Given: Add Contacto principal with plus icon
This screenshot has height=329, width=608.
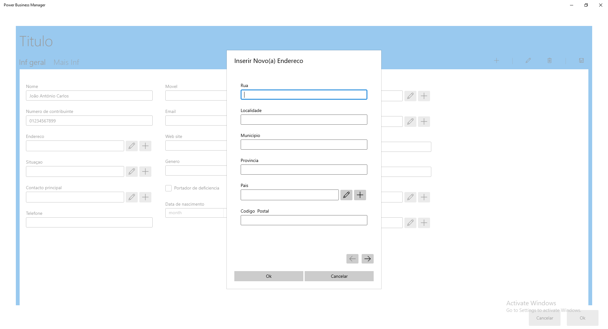Looking at the screenshot, I should point(145,197).
